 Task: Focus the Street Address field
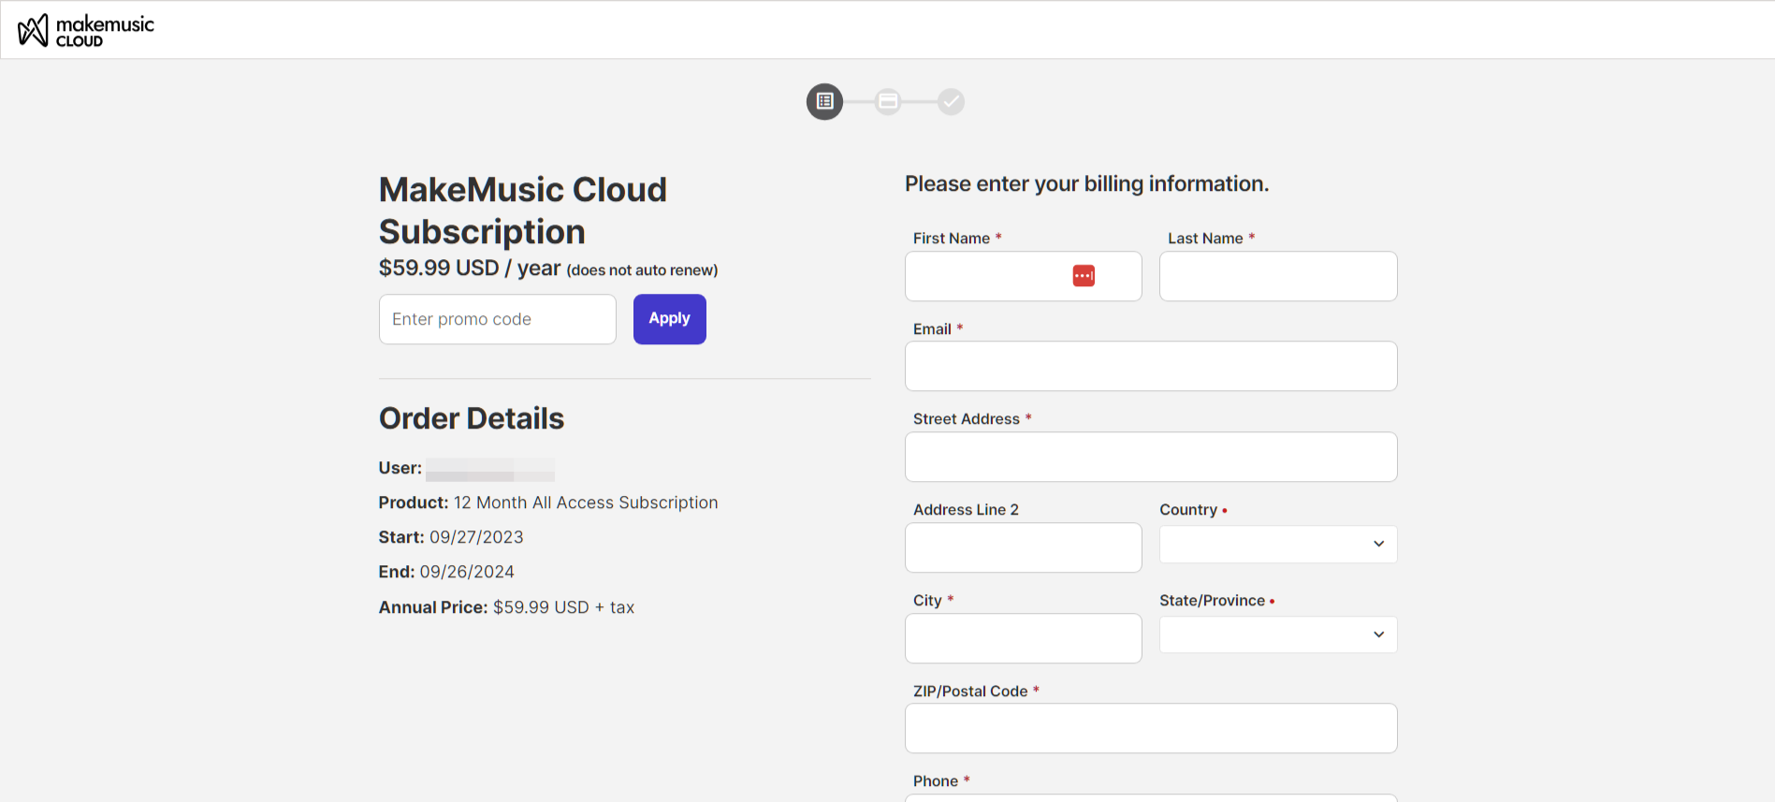[1150, 457]
